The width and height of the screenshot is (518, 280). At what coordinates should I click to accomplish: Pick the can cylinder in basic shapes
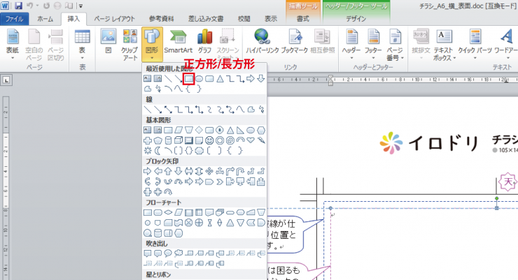168,140
